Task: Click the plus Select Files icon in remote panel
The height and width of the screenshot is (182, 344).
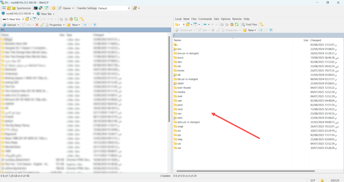Action: (x=261, y=30)
